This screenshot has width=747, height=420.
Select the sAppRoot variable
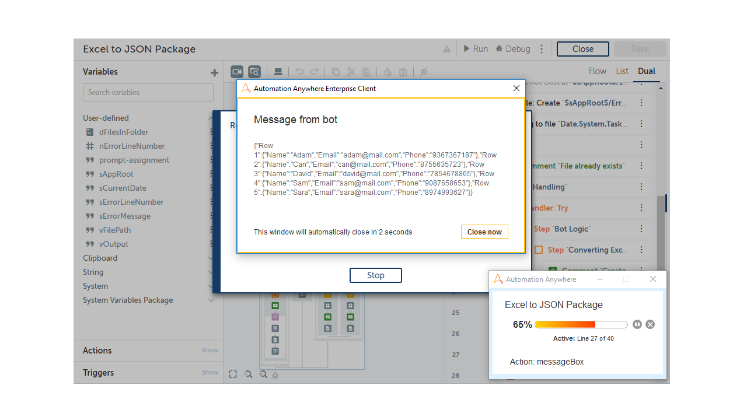116,174
